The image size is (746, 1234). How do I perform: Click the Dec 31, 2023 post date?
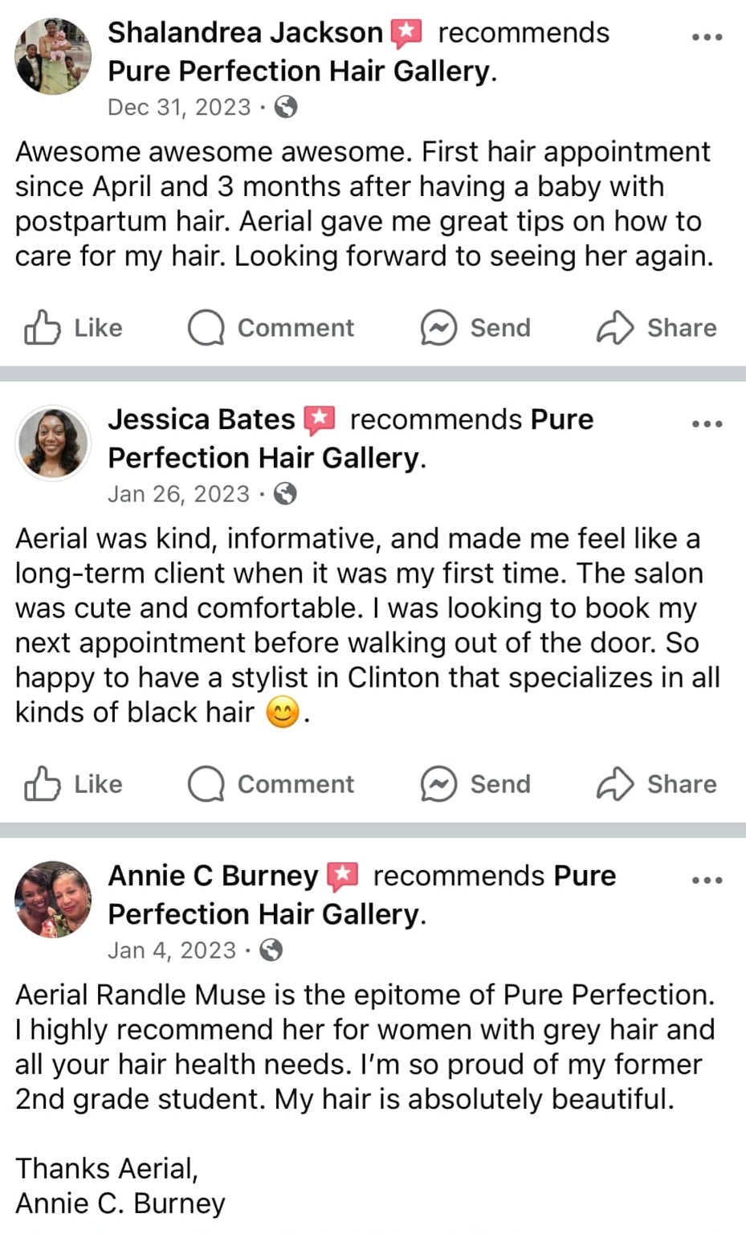(179, 108)
